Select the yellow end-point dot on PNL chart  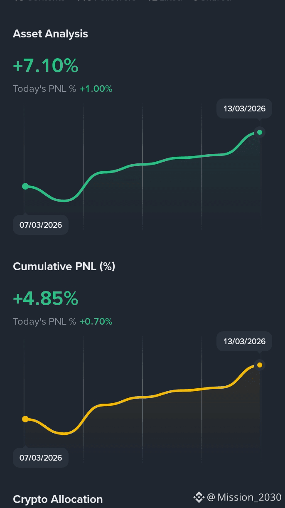[260, 365]
